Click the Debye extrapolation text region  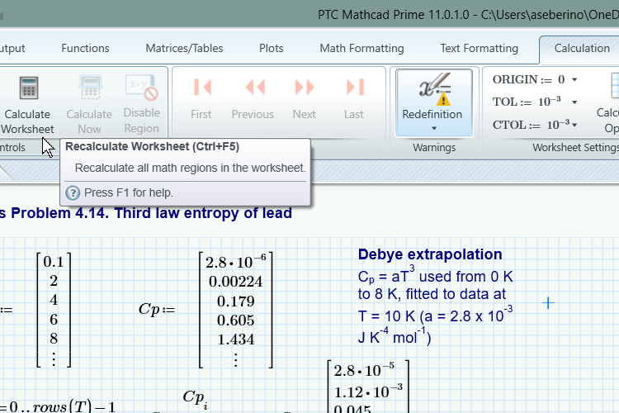435,296
